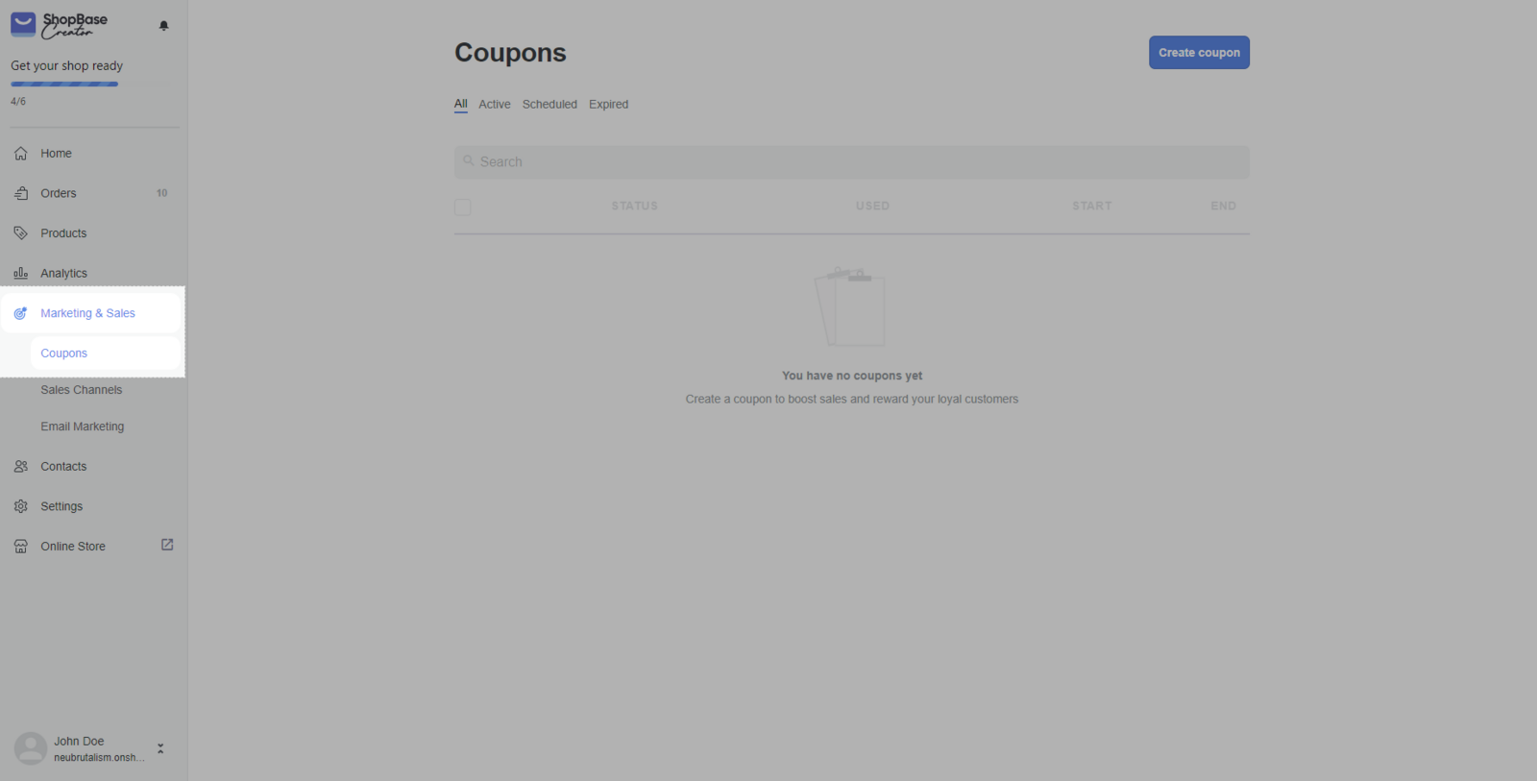Click the search magnifier icon
Image resolution: width=1537 pixels, height=781 pixels.
pyautogui.click(x=469, y=161)
